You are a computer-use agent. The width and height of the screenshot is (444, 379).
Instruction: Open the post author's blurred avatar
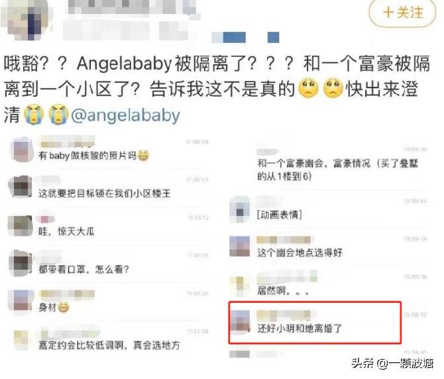[x=27, y=20]
